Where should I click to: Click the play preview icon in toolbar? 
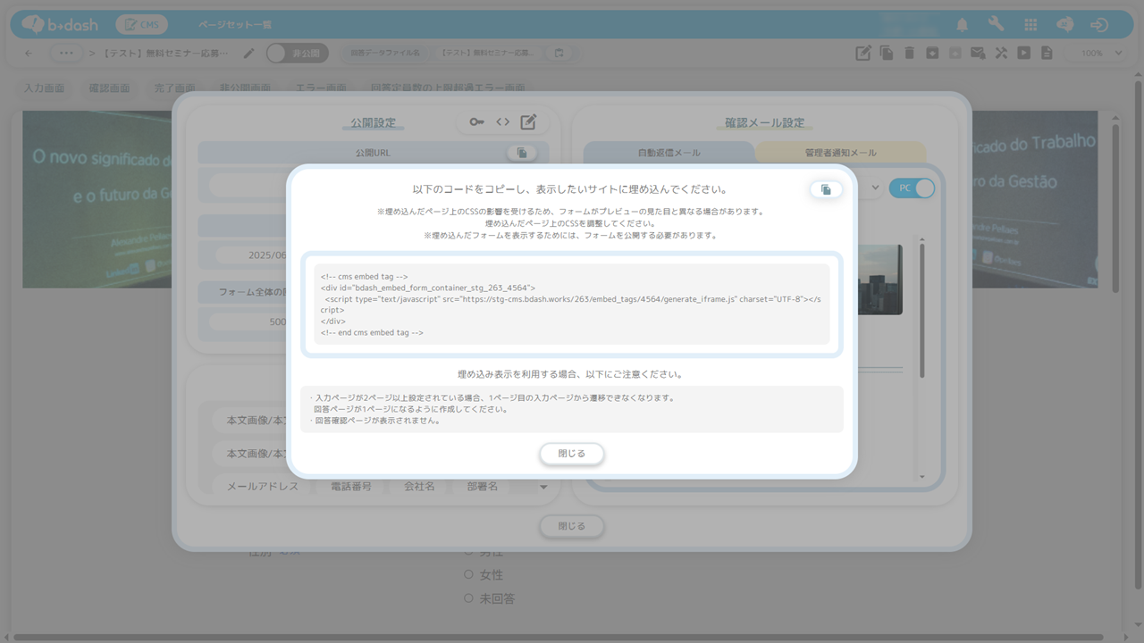(x=1024, y=54)
